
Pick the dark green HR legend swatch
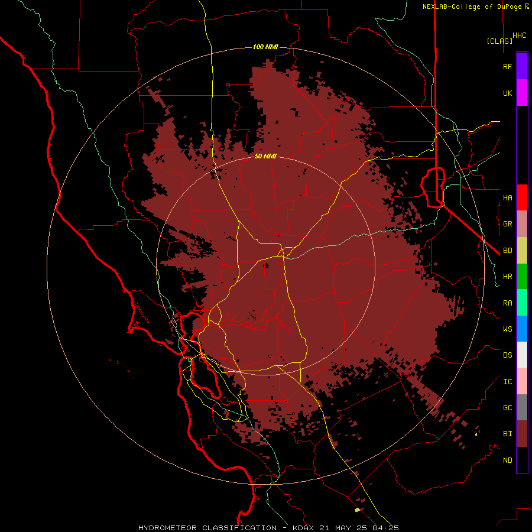pos(522,277)
